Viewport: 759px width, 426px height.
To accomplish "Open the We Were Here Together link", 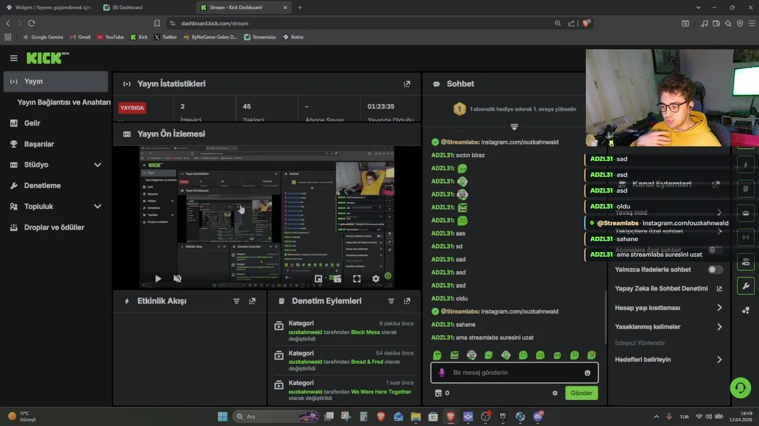I will coord(381,392).
